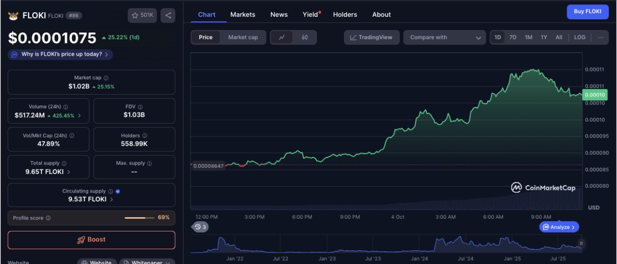The image size is (617, 264).
Task: Add FLOKI to watchlist with star button
Action: click(x=142, y=15)
